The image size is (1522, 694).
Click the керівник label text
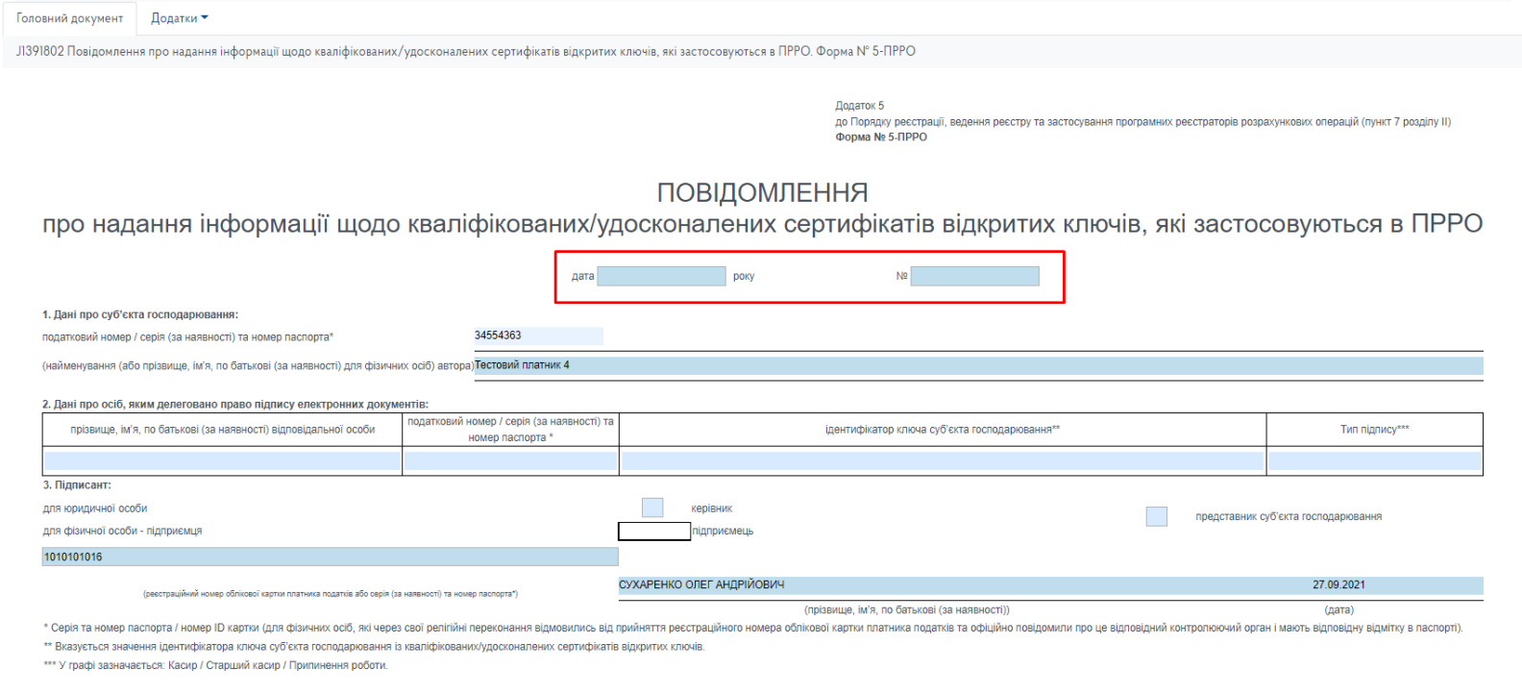point(712,508)
